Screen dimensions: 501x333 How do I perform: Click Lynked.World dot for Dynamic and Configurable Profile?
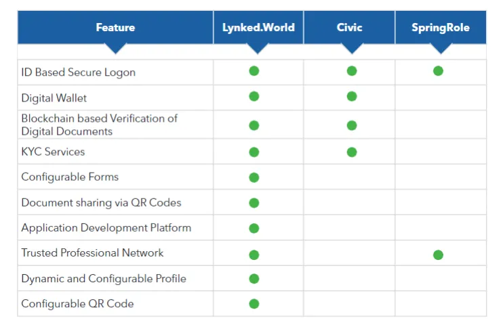pos(254,279)
